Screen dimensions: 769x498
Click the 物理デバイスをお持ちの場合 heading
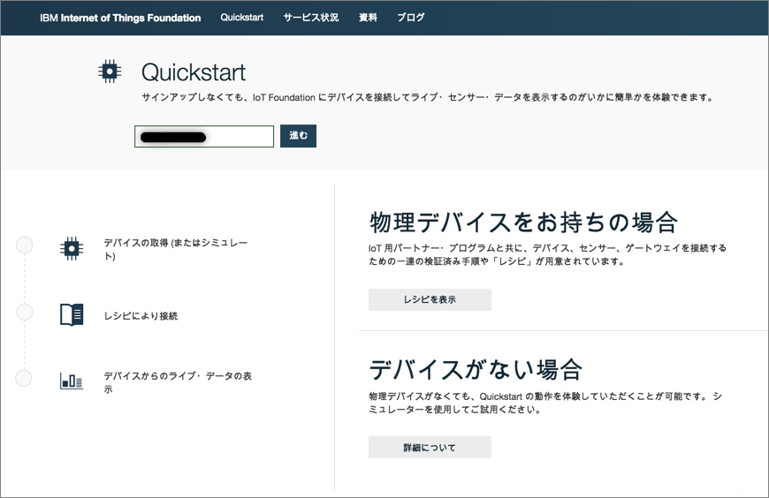524,222
